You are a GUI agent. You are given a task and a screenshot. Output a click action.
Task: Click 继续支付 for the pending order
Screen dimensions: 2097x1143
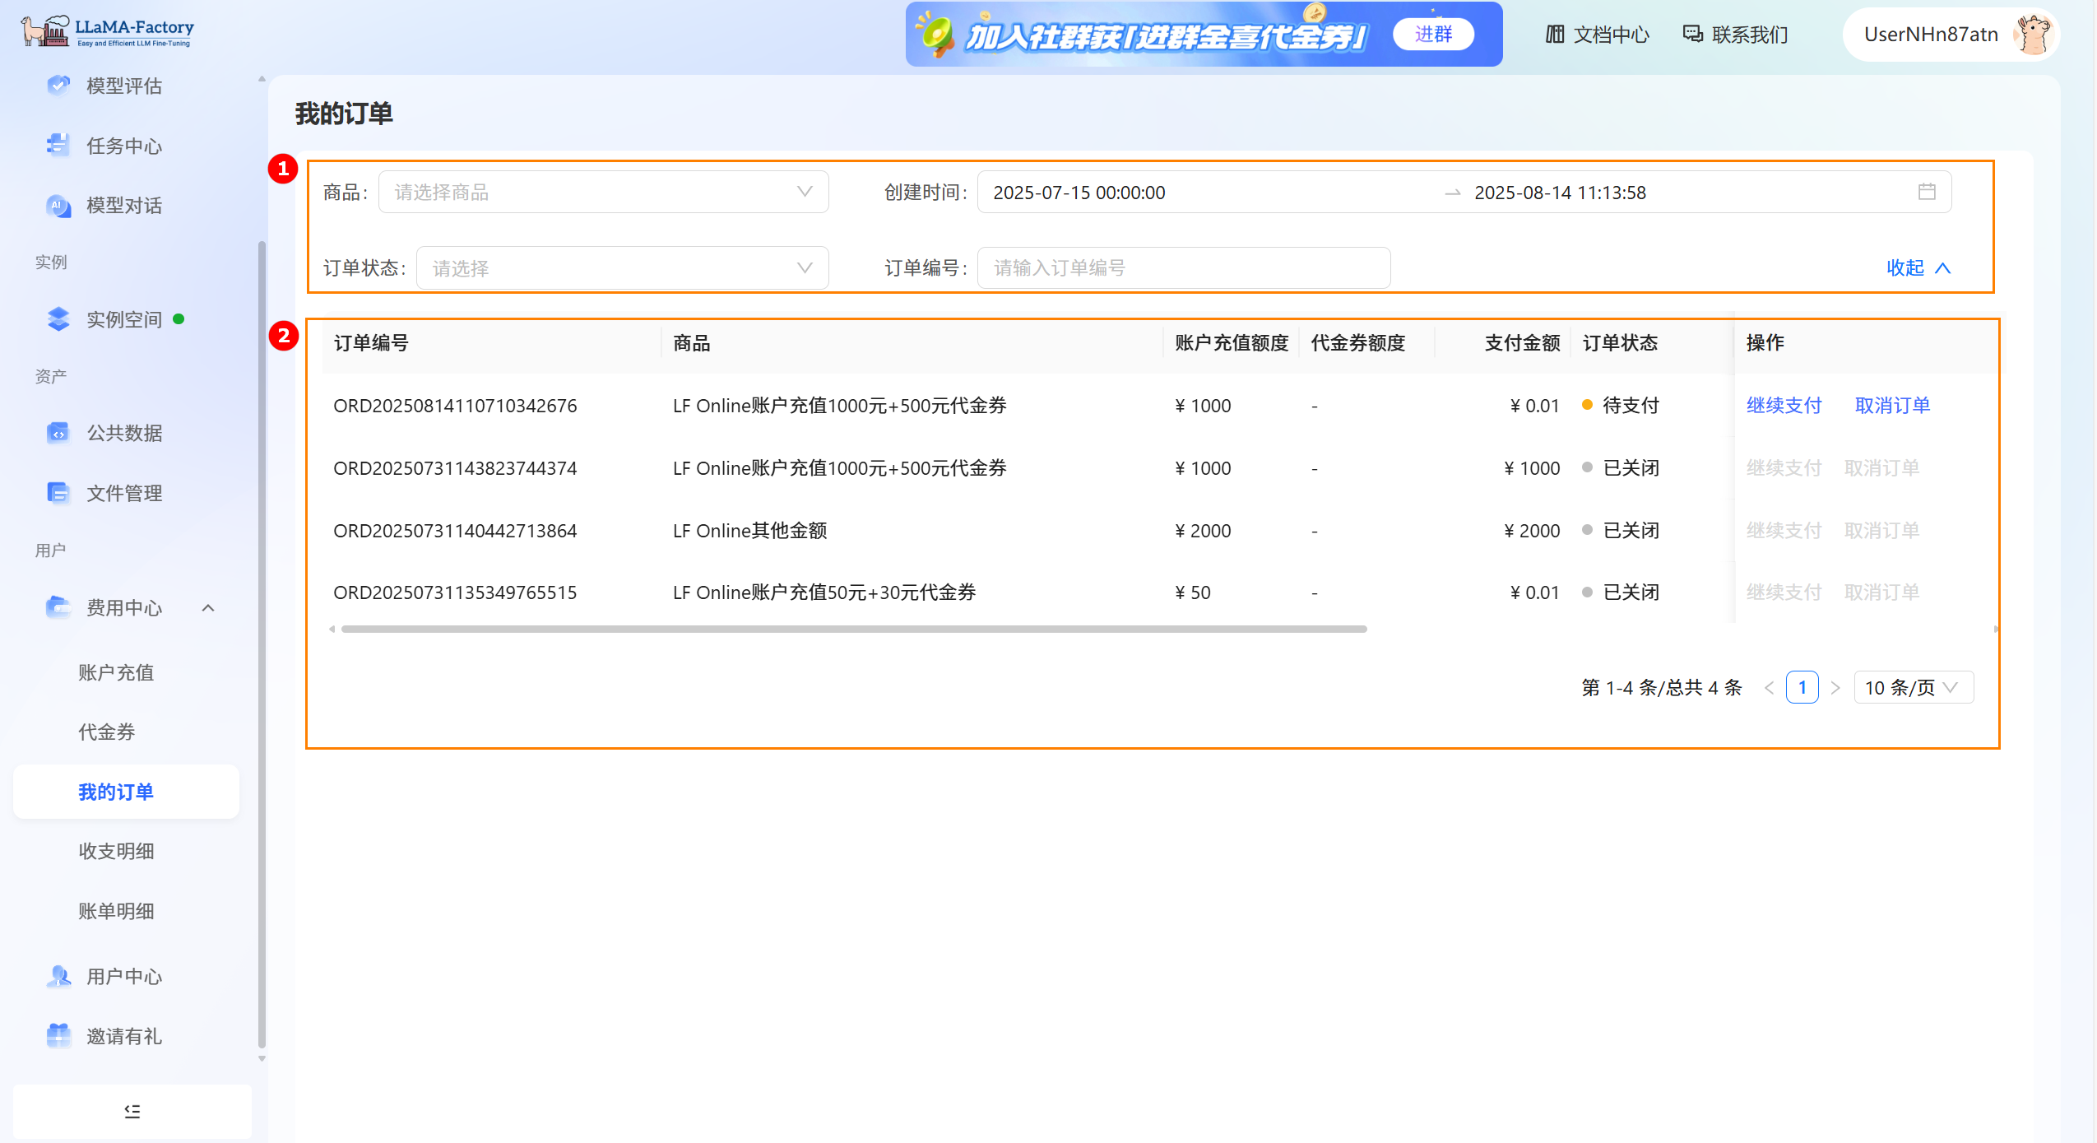click(x=1784, y=406)
